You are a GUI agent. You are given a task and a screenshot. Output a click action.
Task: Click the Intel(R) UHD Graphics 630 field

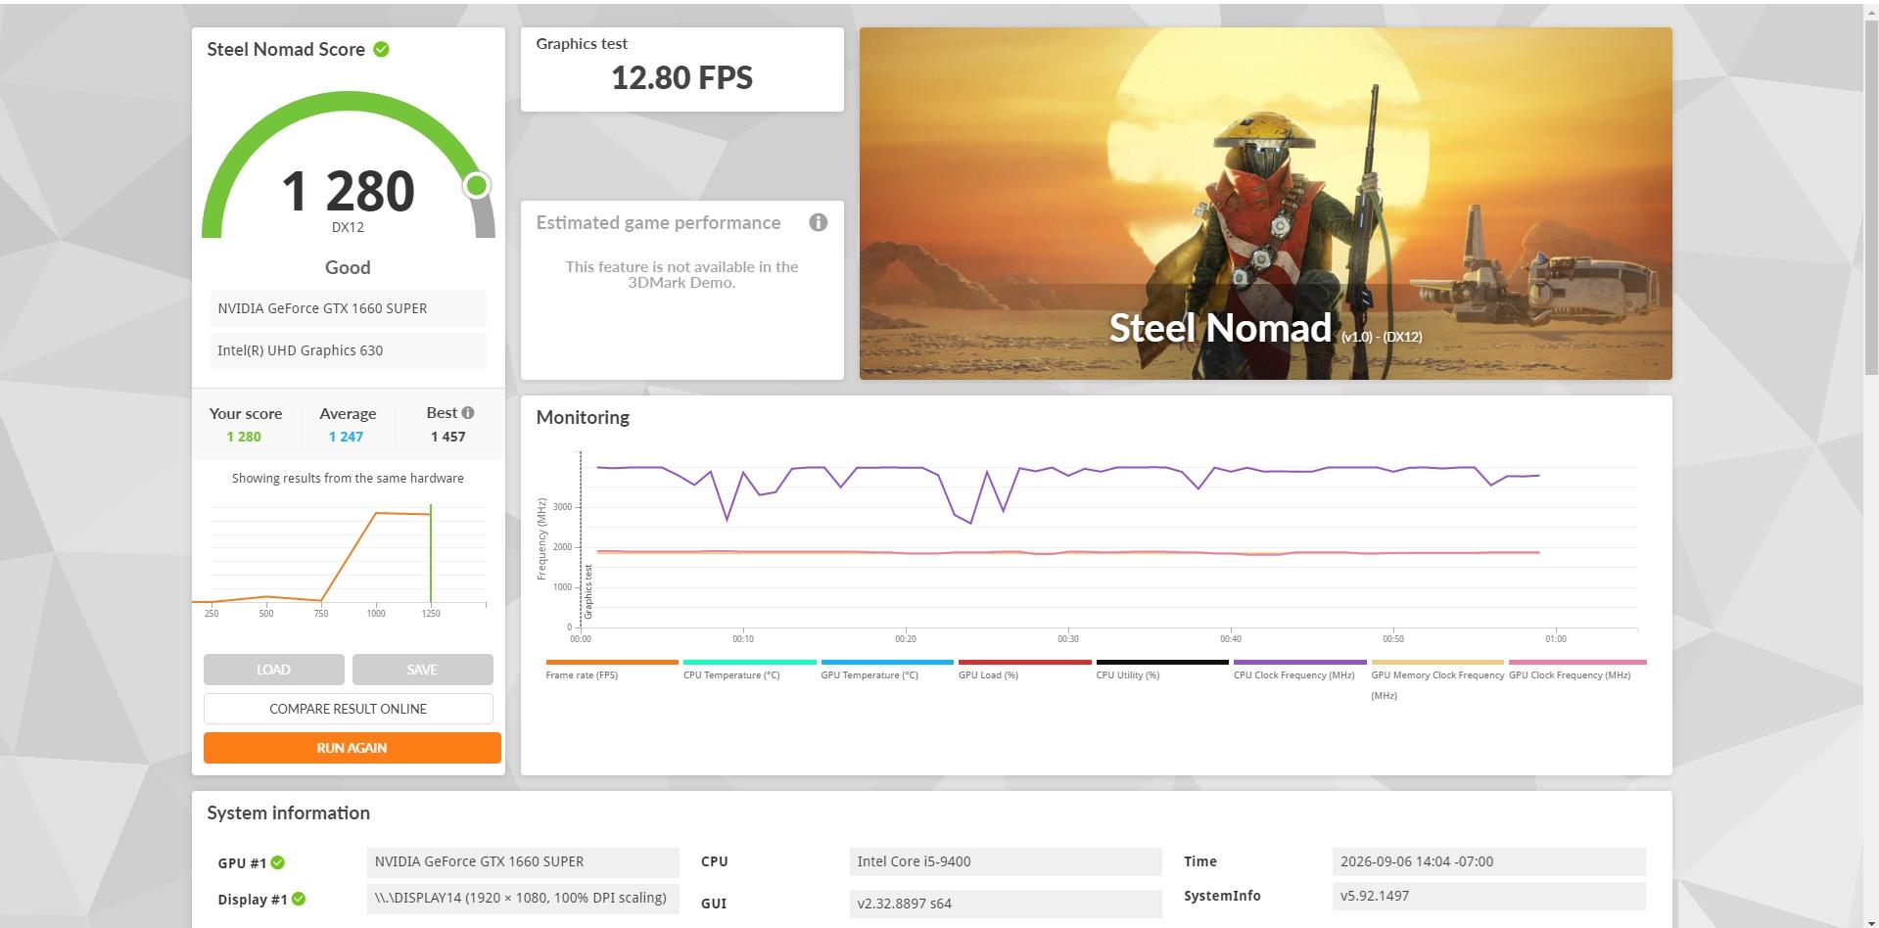[348, 350]
